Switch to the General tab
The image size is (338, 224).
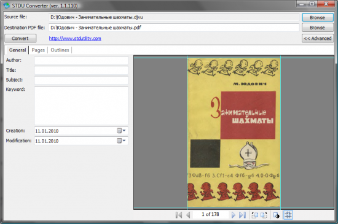coord(17,50)
